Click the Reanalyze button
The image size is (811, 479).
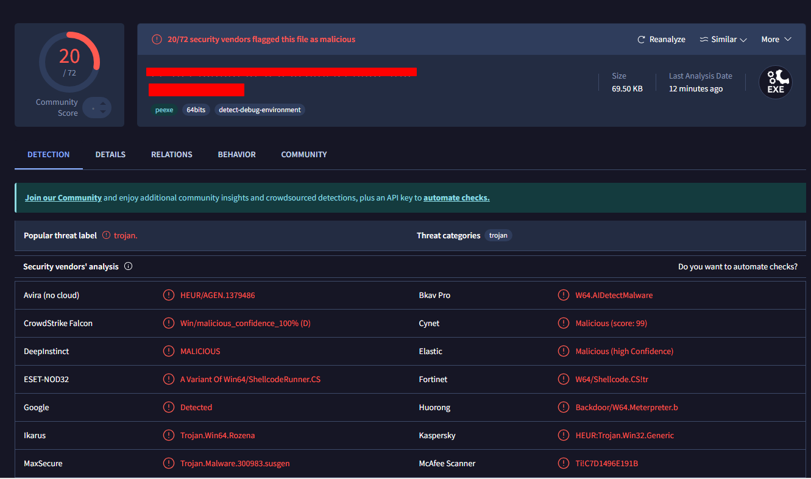pyautogui.click(x=661, y=39)
